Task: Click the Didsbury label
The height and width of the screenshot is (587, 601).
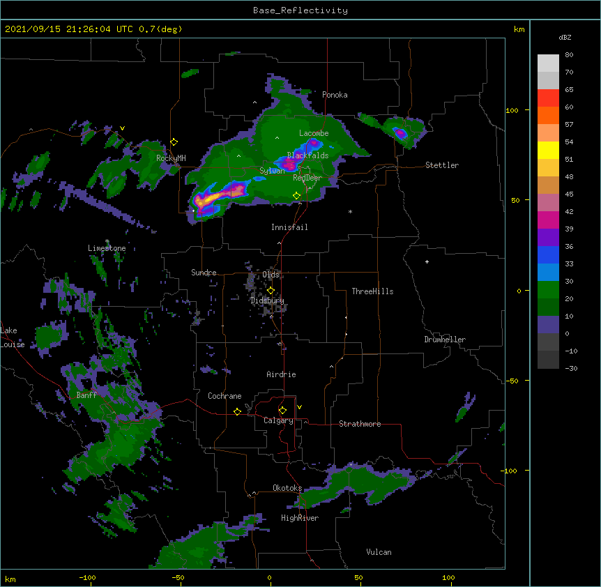Action: (x=267, y=300)
